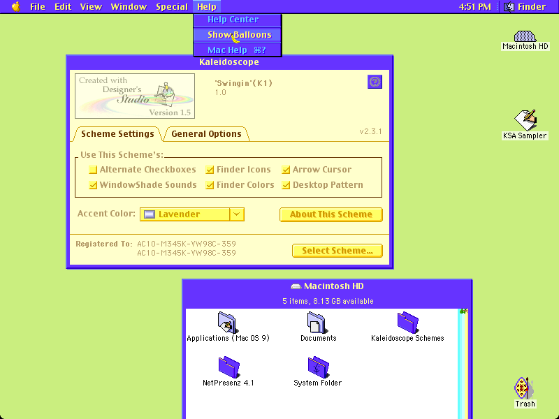This screenshot has width=559, height=419.
Task: Click the Macintosh HD window vertical scrollbar
Action: (x=463, y=364)
